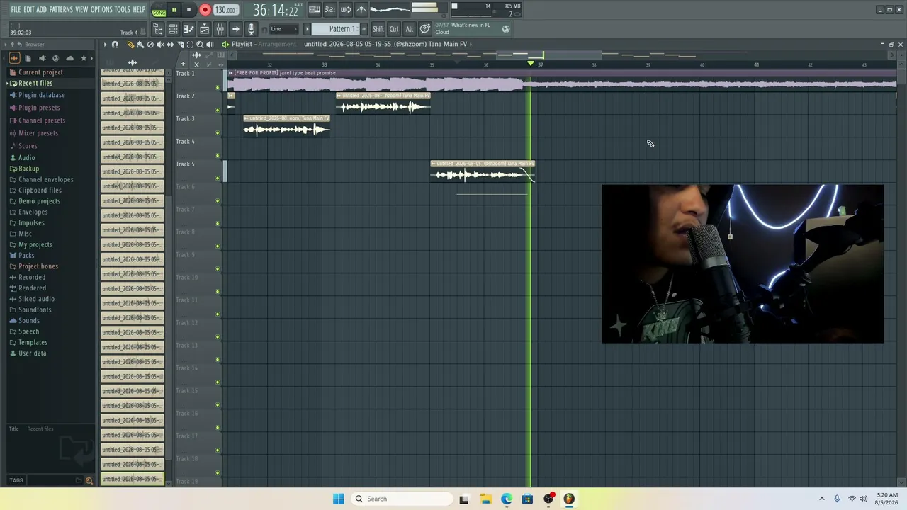The height and width of the screenshot is (510, 907).
Task: Pause playback with the pause button
Action: pyautogui.click(x=174, y=10)
